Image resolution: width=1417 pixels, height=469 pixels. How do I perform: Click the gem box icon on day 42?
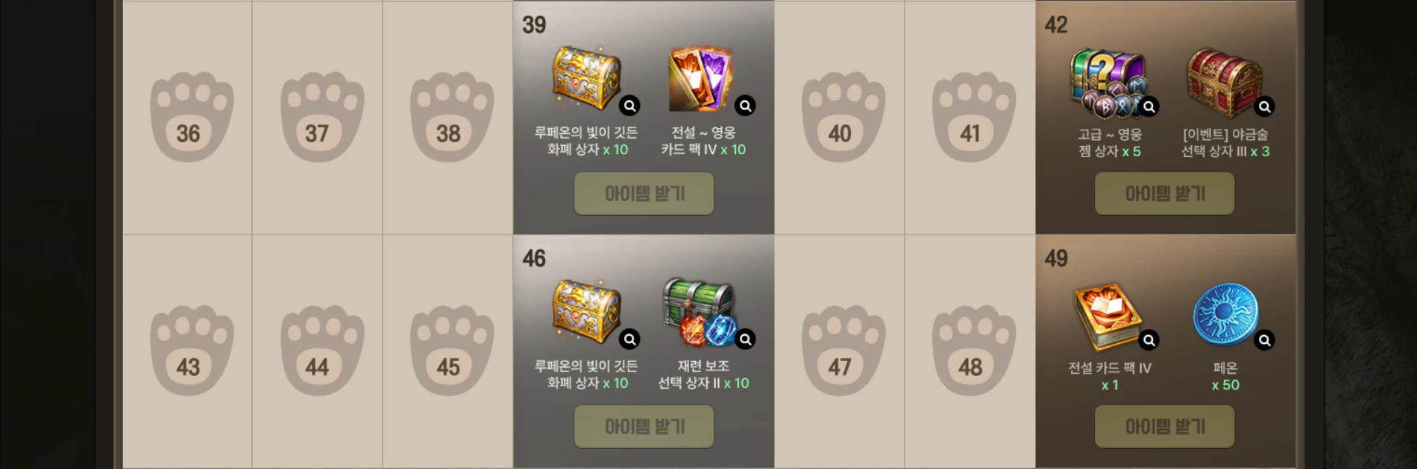pyautogui.click(x=1107, y=82)
